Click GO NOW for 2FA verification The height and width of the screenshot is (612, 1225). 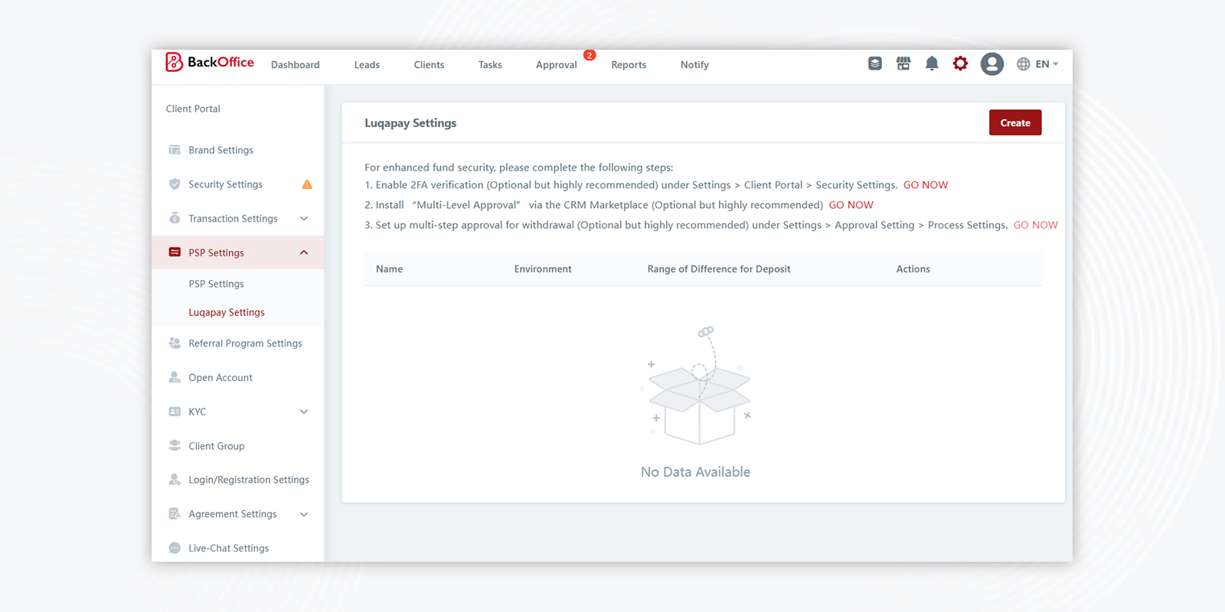(926, 185)
